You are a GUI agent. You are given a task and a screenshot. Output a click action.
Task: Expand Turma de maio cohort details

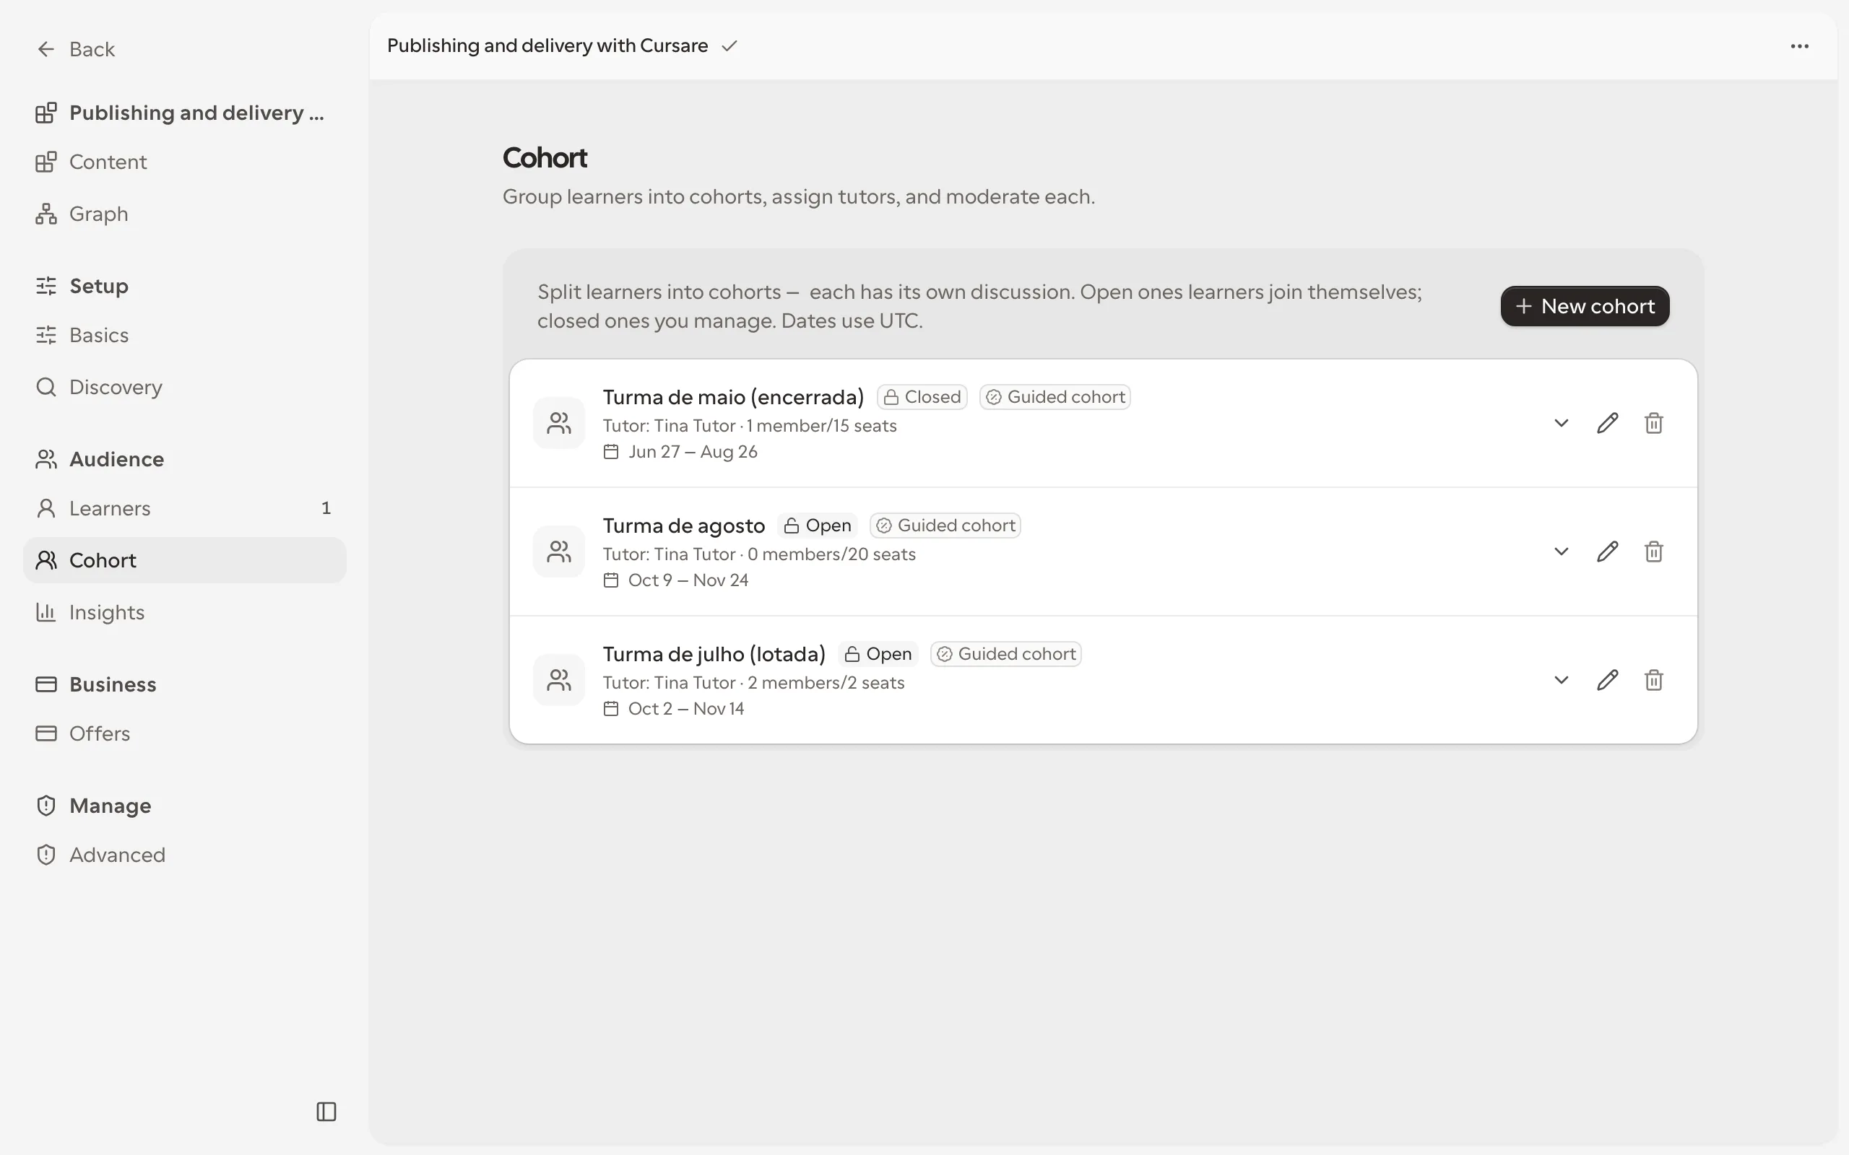pos(1561,423)
